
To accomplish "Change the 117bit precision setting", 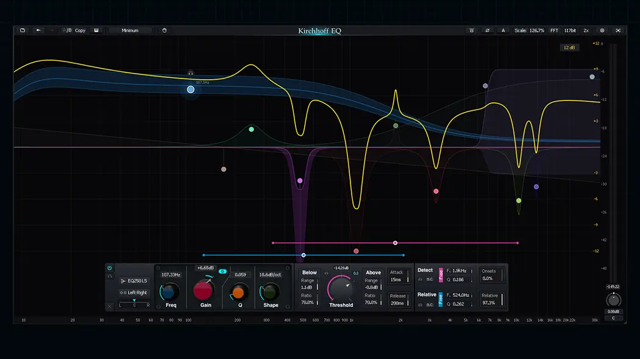I will tap(570, 30).
